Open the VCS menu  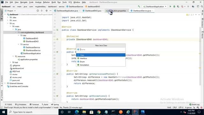click(x=70, y=2)
